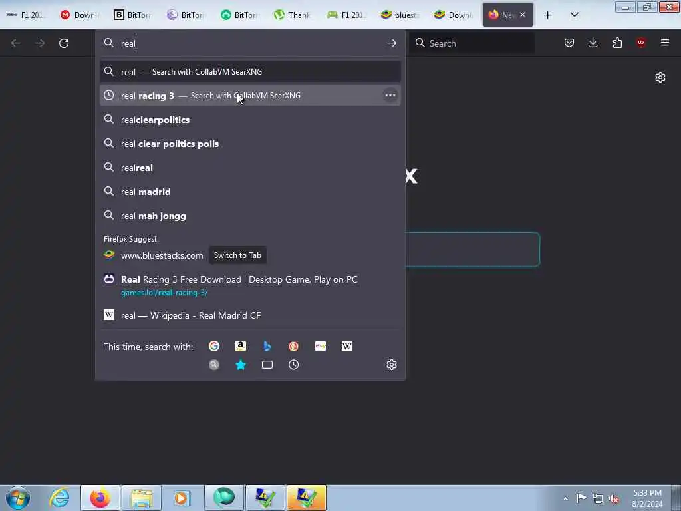681x511 pixels.
Task: Click the muted volume tray icon
Action: click(614, 498)
